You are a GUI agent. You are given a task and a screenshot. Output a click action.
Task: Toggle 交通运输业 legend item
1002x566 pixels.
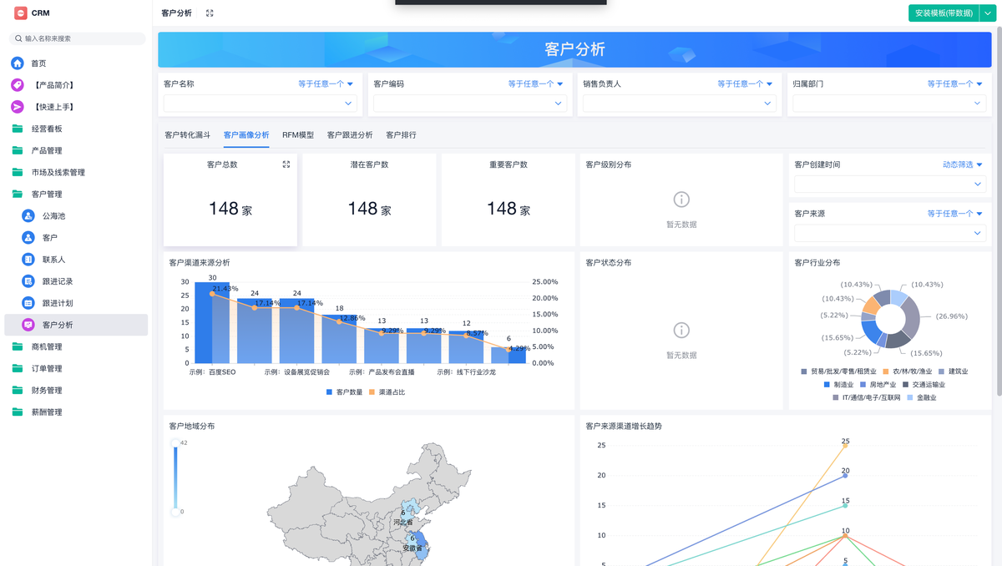pyautogui.click(x=924, y=385)
